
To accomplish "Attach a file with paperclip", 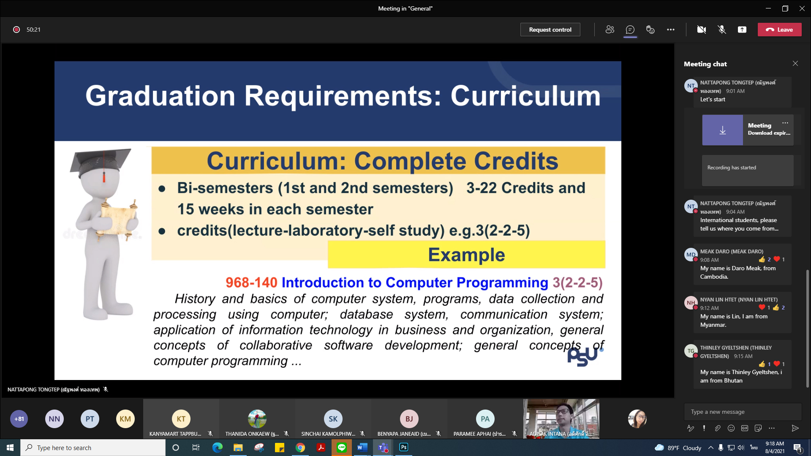I will (717, 428).
